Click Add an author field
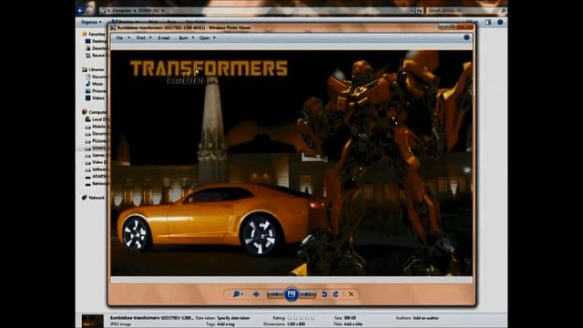Image resolution: width=583 pixels, height=328 pixels. pos(425,318)
